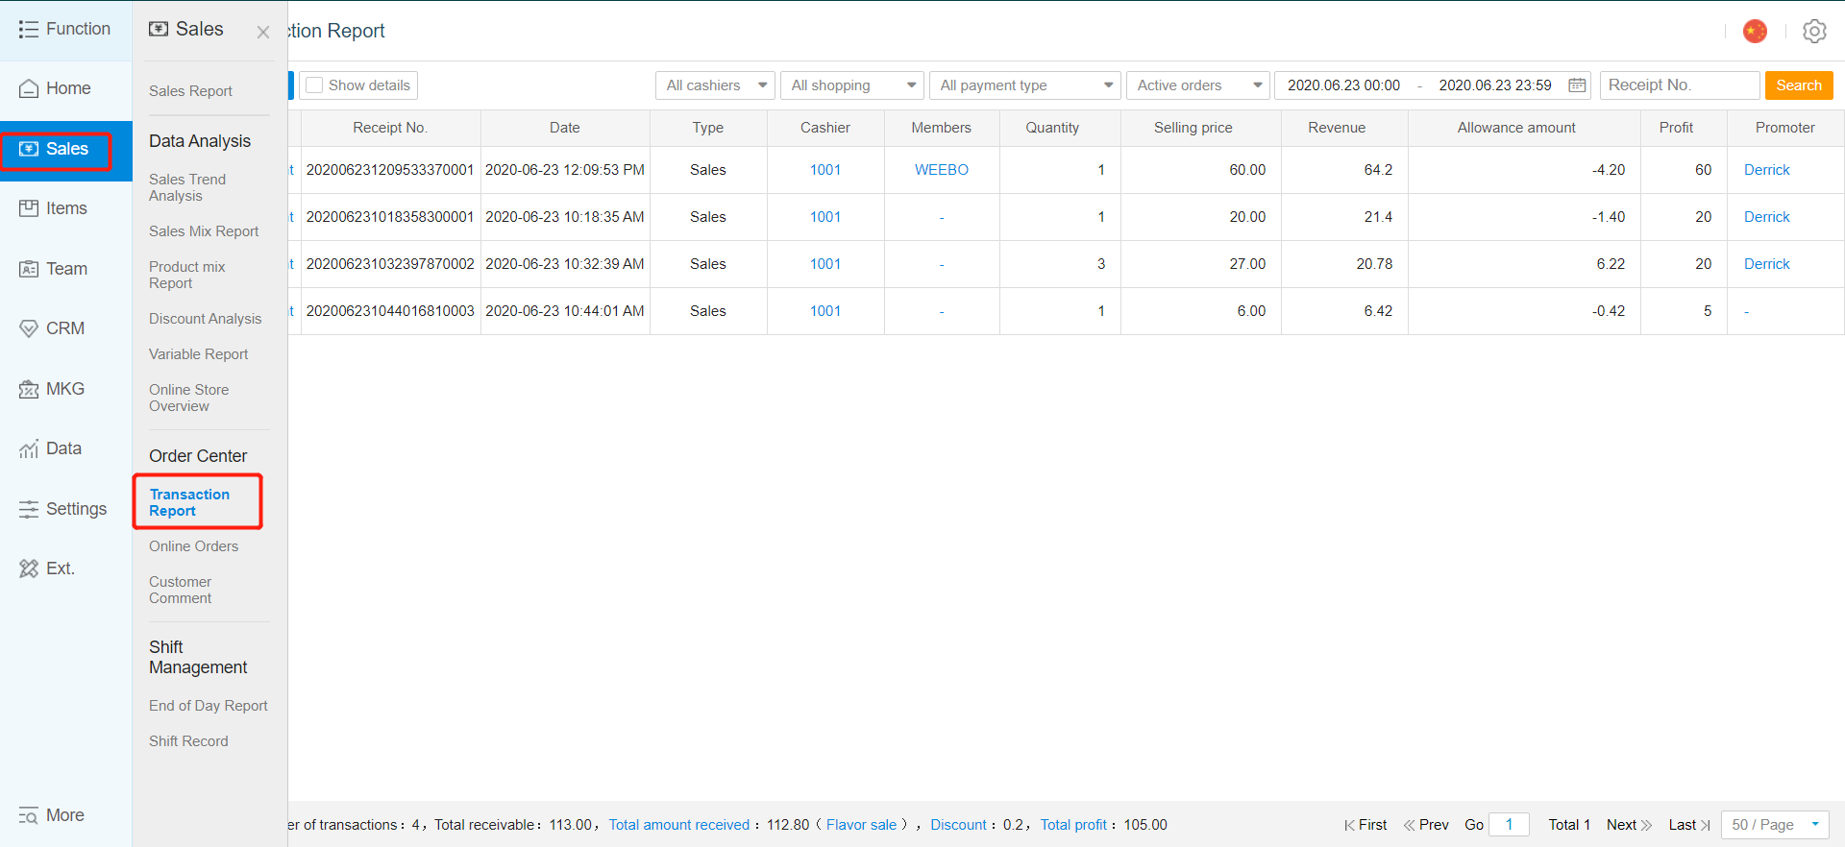Screen dimensions: 1845x847
Task: Expand the All cashiers dropdown
Action: tap(716, 85)
